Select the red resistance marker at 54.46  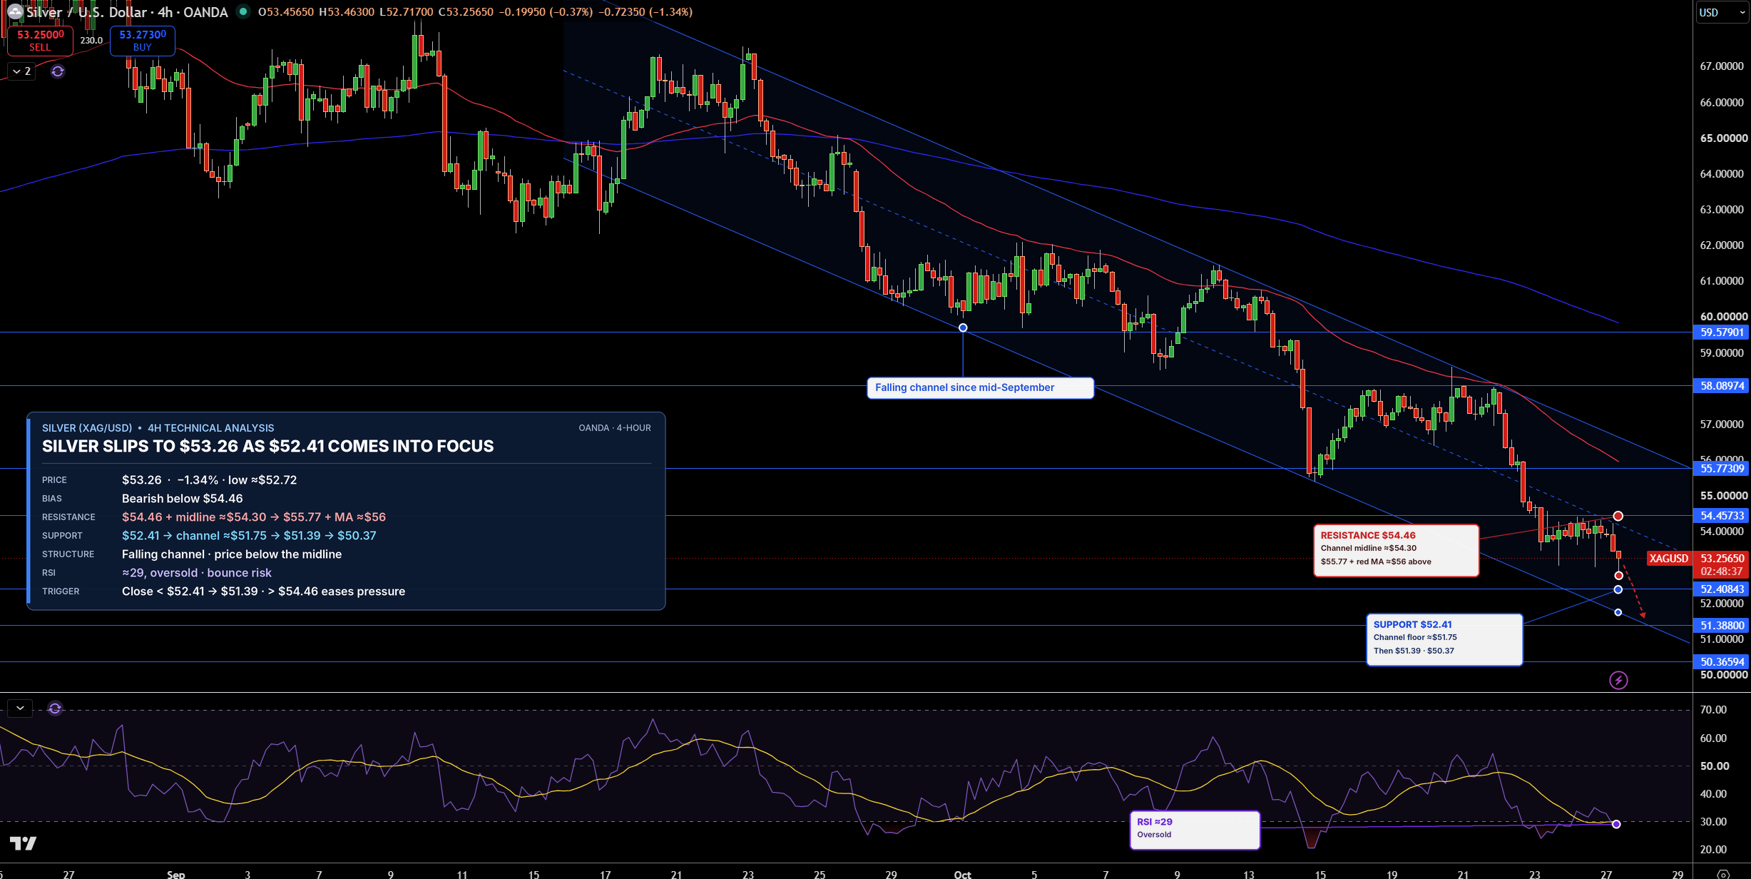(1618, 516)
